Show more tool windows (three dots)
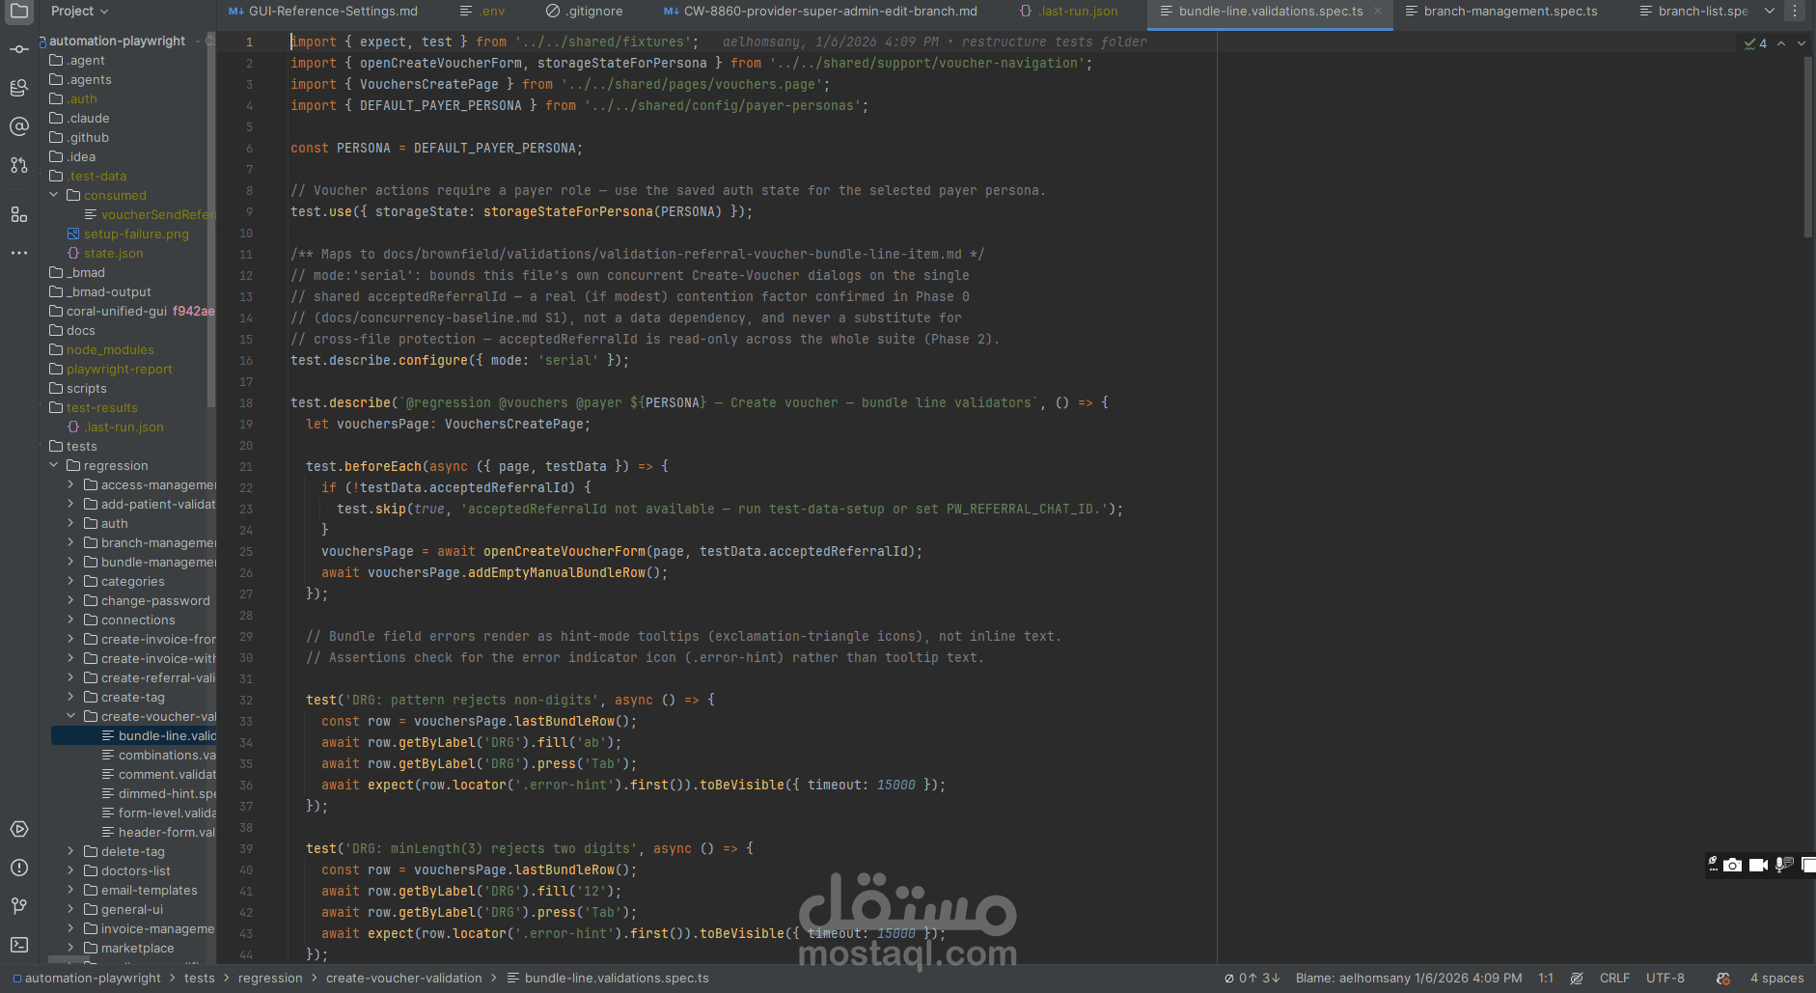Image resolution: width=1816 pixels, height=993 pixels. [19, 253]
